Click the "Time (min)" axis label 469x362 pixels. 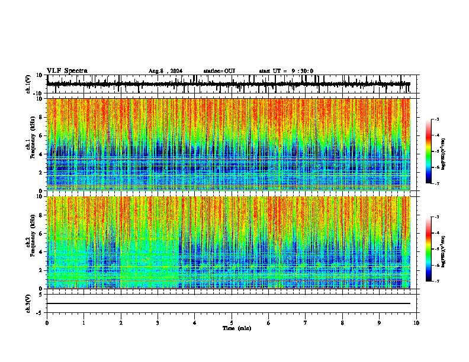tap(237, 328)
